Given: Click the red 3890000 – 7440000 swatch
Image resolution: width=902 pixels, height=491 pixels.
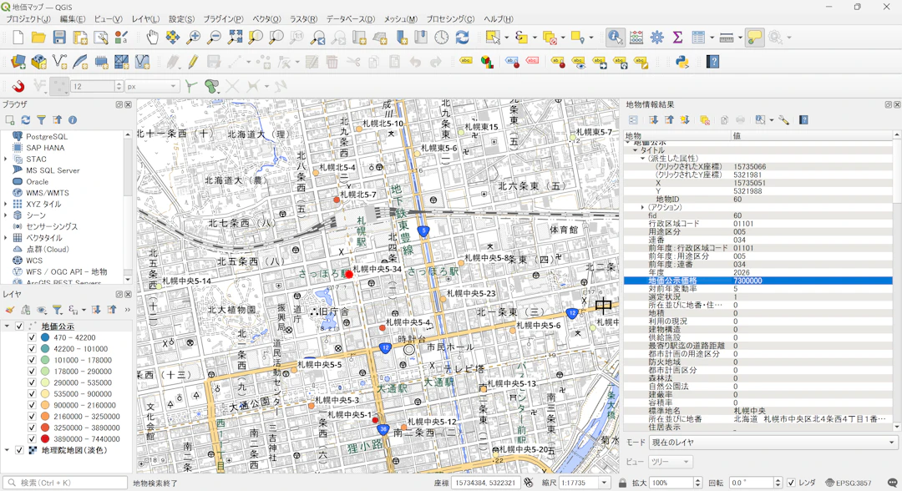Looking at the screenshot, I should tap(45, 438).
